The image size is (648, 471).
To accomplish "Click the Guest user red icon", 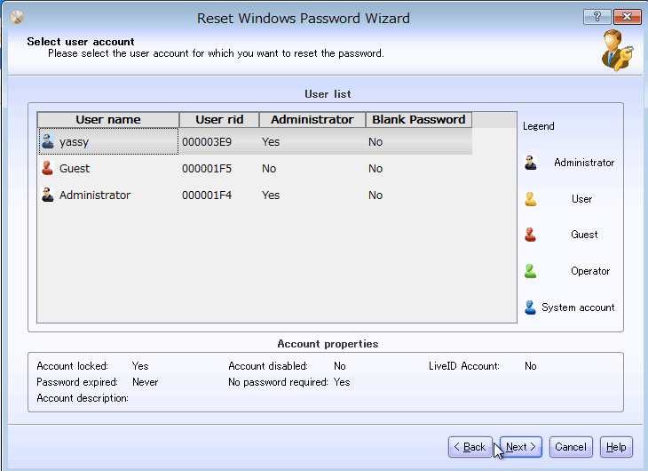I will [48, 169].
